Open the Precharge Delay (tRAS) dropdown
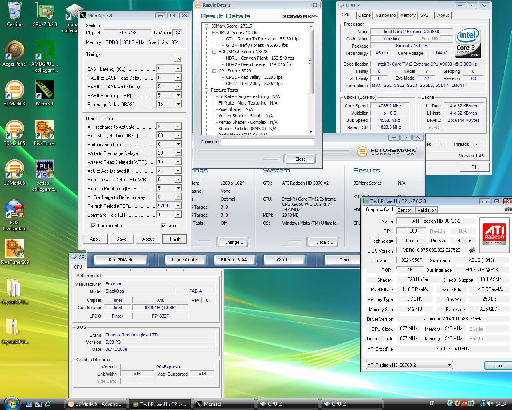Image resolution: width=512 pixels, height=410 pixels. (178, 104)
